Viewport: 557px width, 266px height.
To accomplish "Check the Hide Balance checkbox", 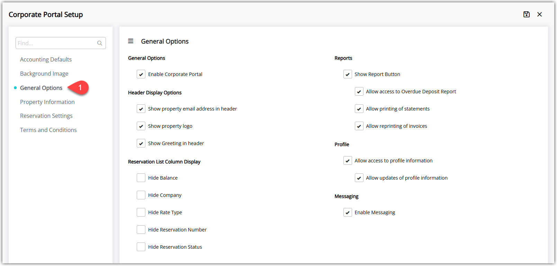I will point(141,178).
